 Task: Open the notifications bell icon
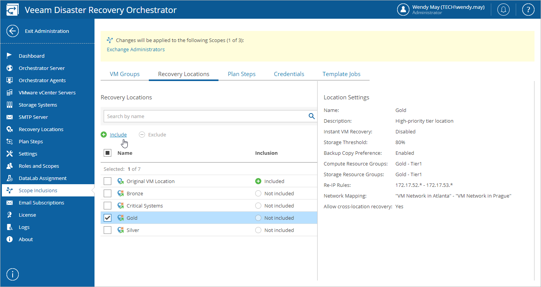[x=503, y=10]
